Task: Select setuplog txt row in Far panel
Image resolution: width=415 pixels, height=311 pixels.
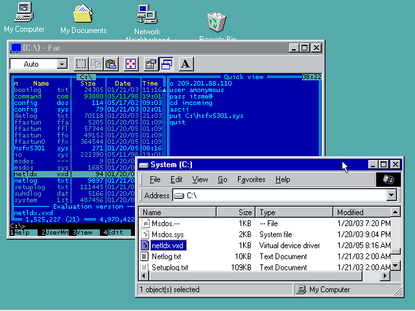Action: pos(75,187)
